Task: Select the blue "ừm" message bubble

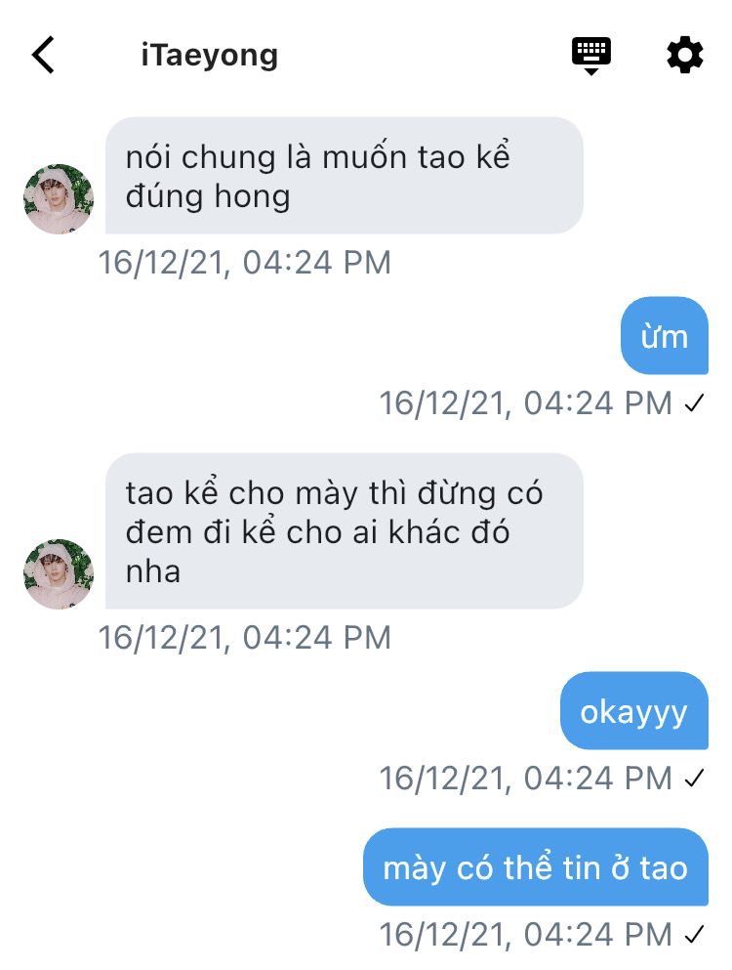Action: coord(665,336)
